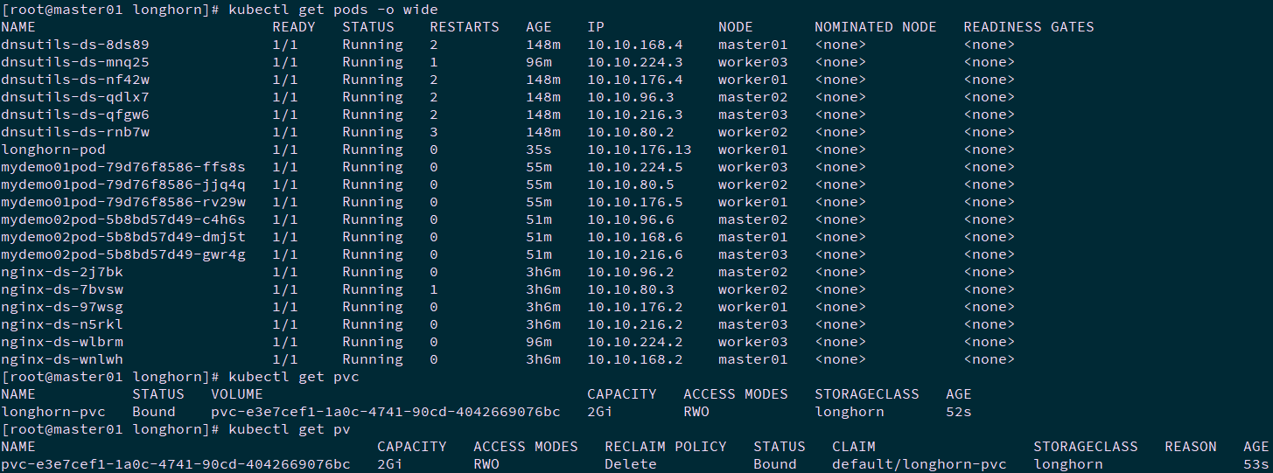Select pod name nginx-ds-wlbrm
The width and height of the screenshot is (1273, 473).
click(x=62, y=342)
